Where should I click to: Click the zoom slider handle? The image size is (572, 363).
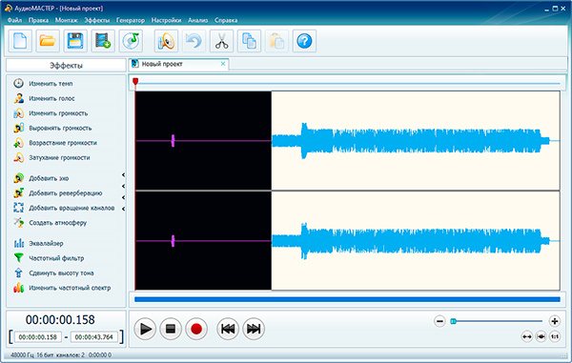pos(454,321)
